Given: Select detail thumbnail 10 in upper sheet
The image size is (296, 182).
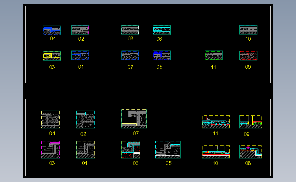Looking at the screenshot, I should tap(249, 30).
